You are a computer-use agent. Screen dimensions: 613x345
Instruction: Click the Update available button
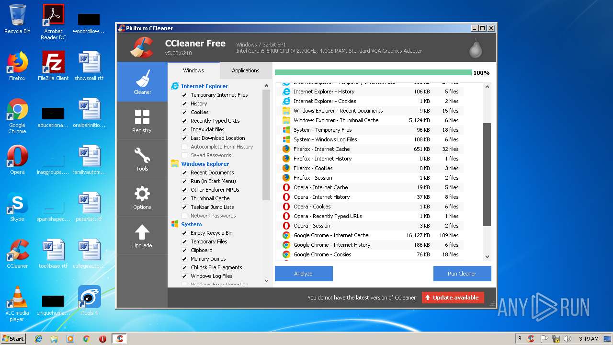[x=453, y=298]
